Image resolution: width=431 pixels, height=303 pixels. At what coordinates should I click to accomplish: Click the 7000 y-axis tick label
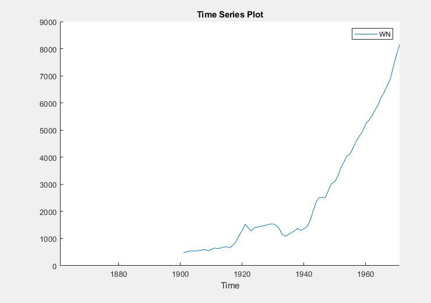coord(47,76)
